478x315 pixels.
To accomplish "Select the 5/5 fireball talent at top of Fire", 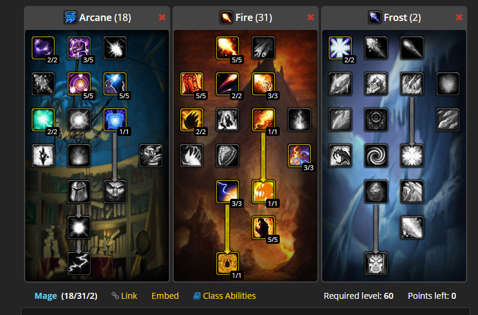I will coord(228,48).
